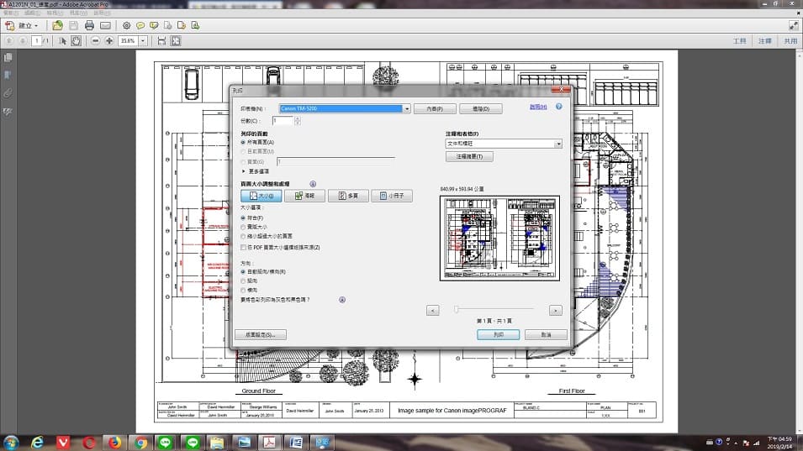Image resolution: width=803 pixels, height=451 pixels.
Task: Check 依 PDF 頁面大小選擇紙張來源 checkbox
Action: (x=244, y=247)
